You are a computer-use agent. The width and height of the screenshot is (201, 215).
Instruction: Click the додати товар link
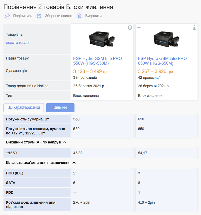(x=17, y=43)
